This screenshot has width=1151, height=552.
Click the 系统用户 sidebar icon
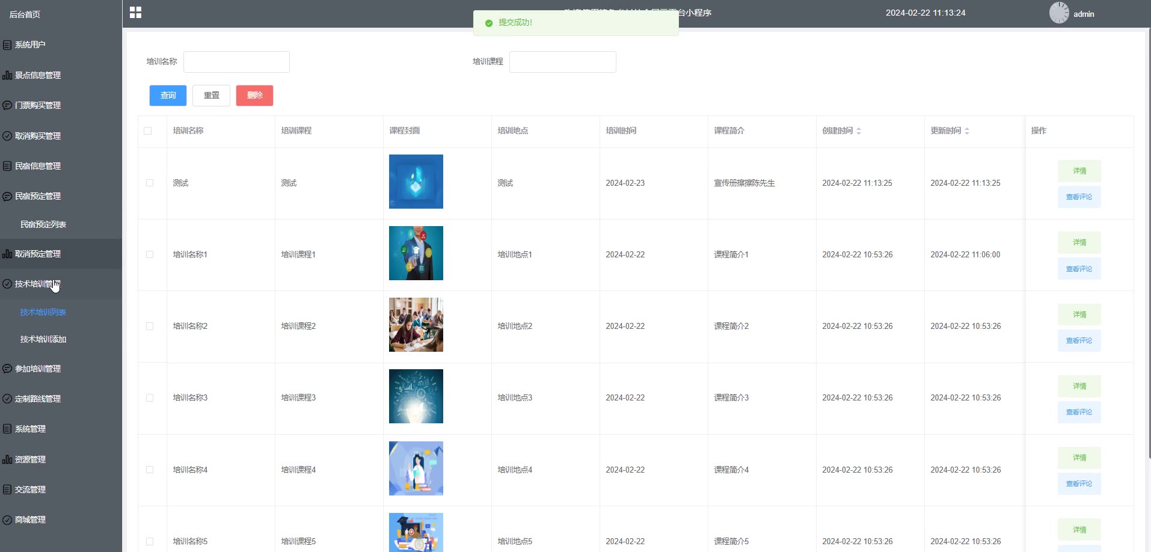click(7, 45)
